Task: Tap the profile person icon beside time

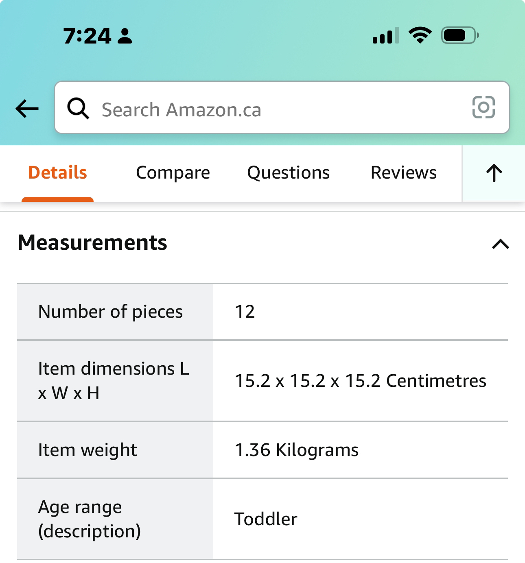Action: point(125,36)
